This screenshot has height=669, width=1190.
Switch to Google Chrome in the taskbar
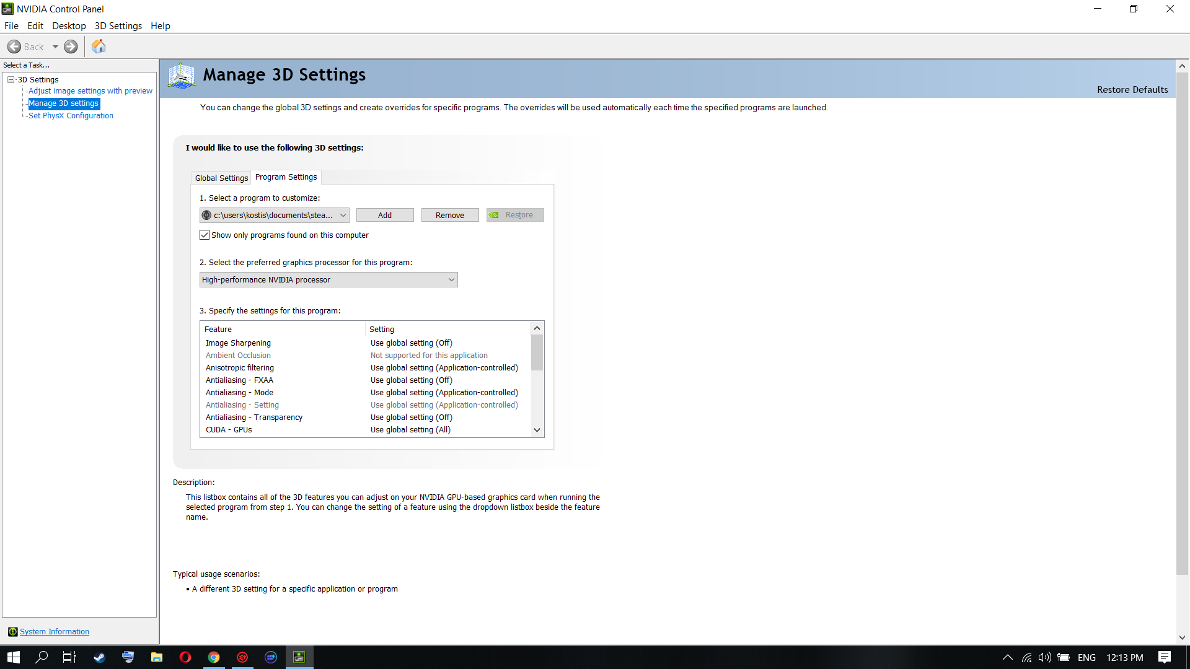213,657
